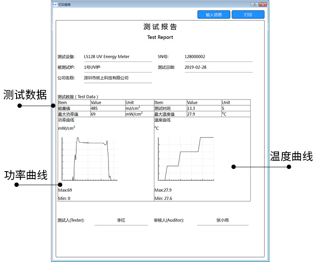Click the 'Max:69' label under the power curve

click(65, 190)
